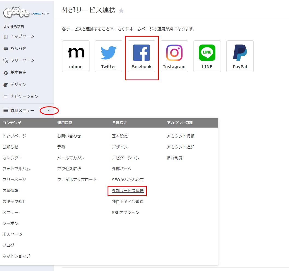This screenshot has height=271, width=289.
Task: Open the PayPal integration card
Action: pos(240,56)
